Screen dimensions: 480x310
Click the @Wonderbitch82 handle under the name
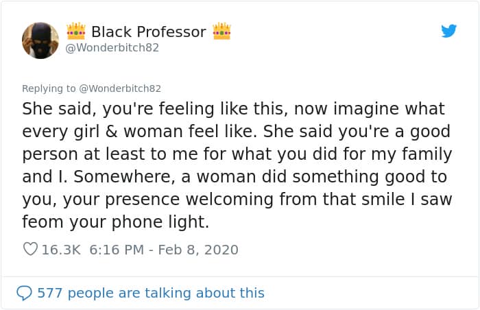[x=112, y=48]
